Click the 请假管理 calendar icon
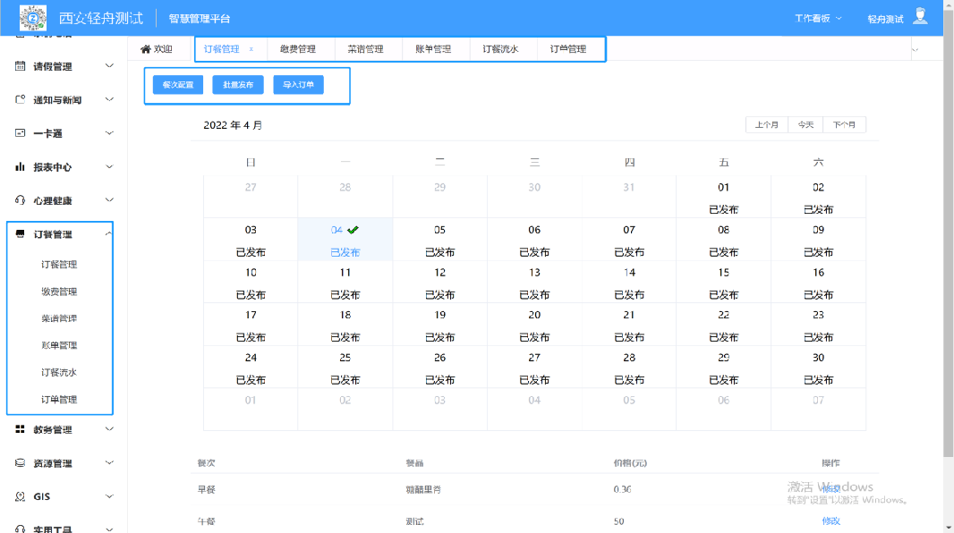This screenshot has width=954, height=533. coord(20,65)
